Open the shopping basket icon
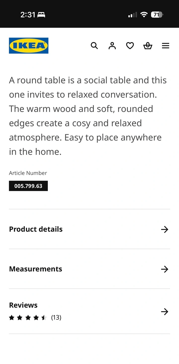 (x=148, y=45)
